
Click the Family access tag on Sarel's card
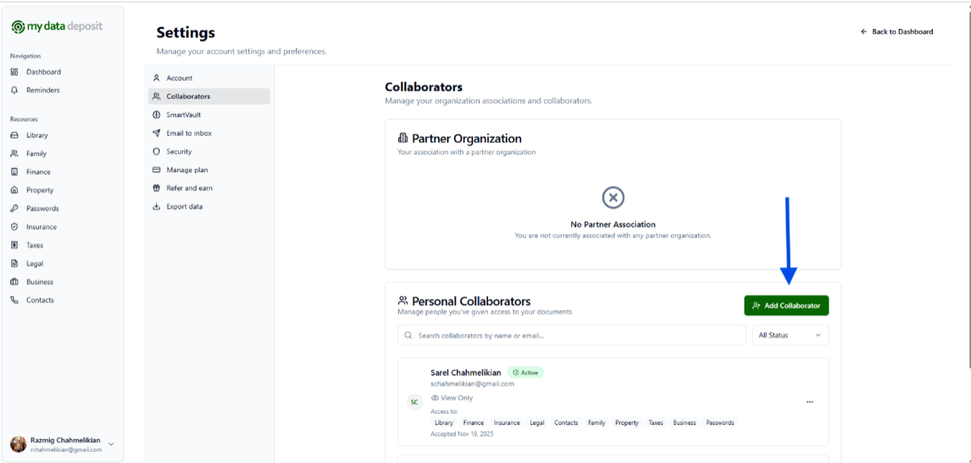point(597,423)
